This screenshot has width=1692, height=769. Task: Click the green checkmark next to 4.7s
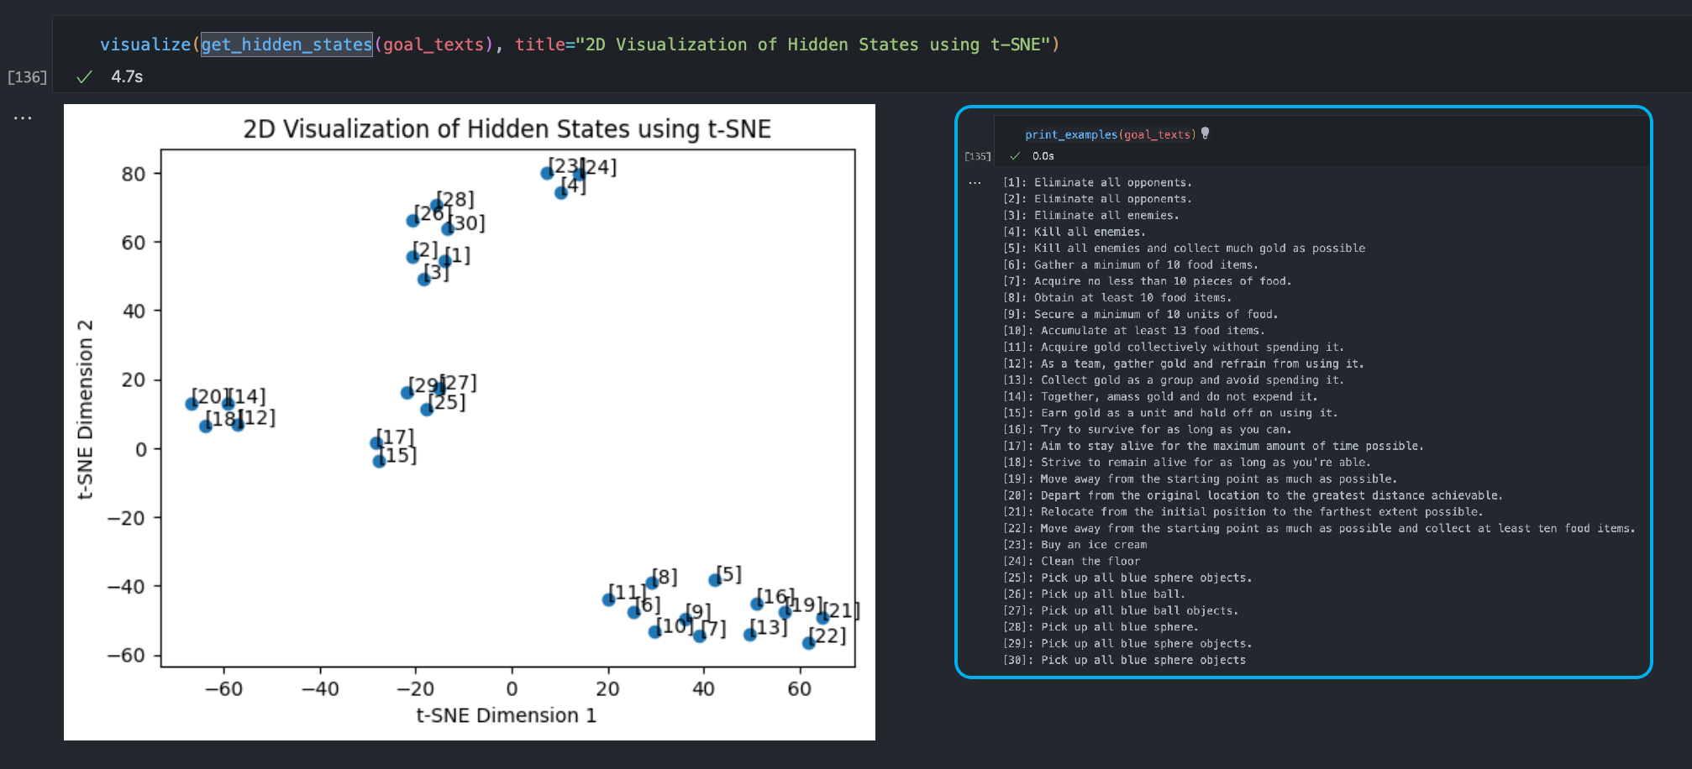tap(84, 77)
